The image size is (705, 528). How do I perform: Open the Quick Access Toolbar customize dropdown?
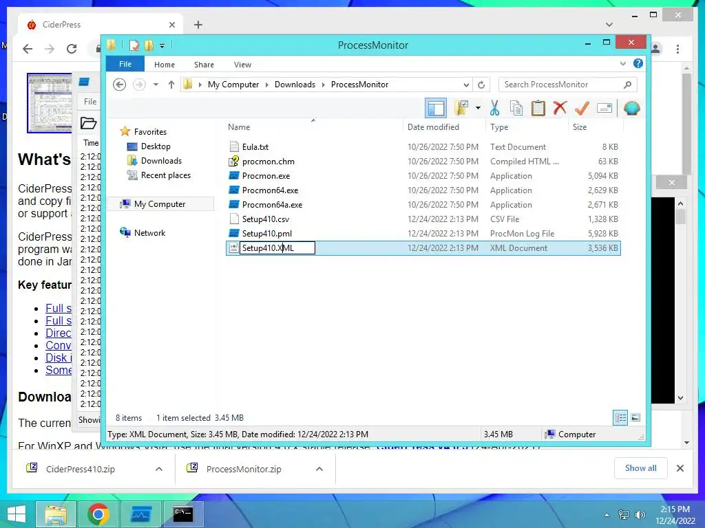click(162, 45)
